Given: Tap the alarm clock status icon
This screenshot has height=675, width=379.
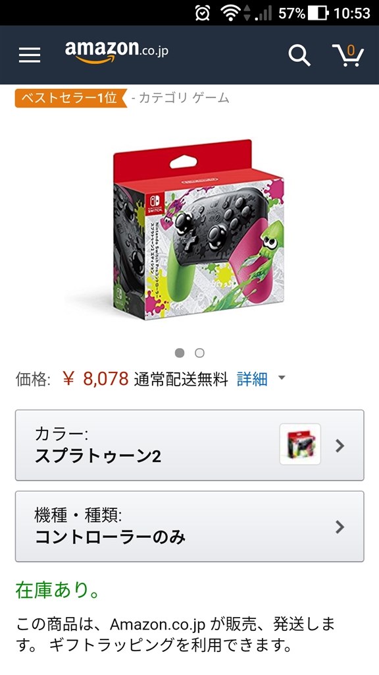Looking at the screenshot, I should [x=203, y=13].
